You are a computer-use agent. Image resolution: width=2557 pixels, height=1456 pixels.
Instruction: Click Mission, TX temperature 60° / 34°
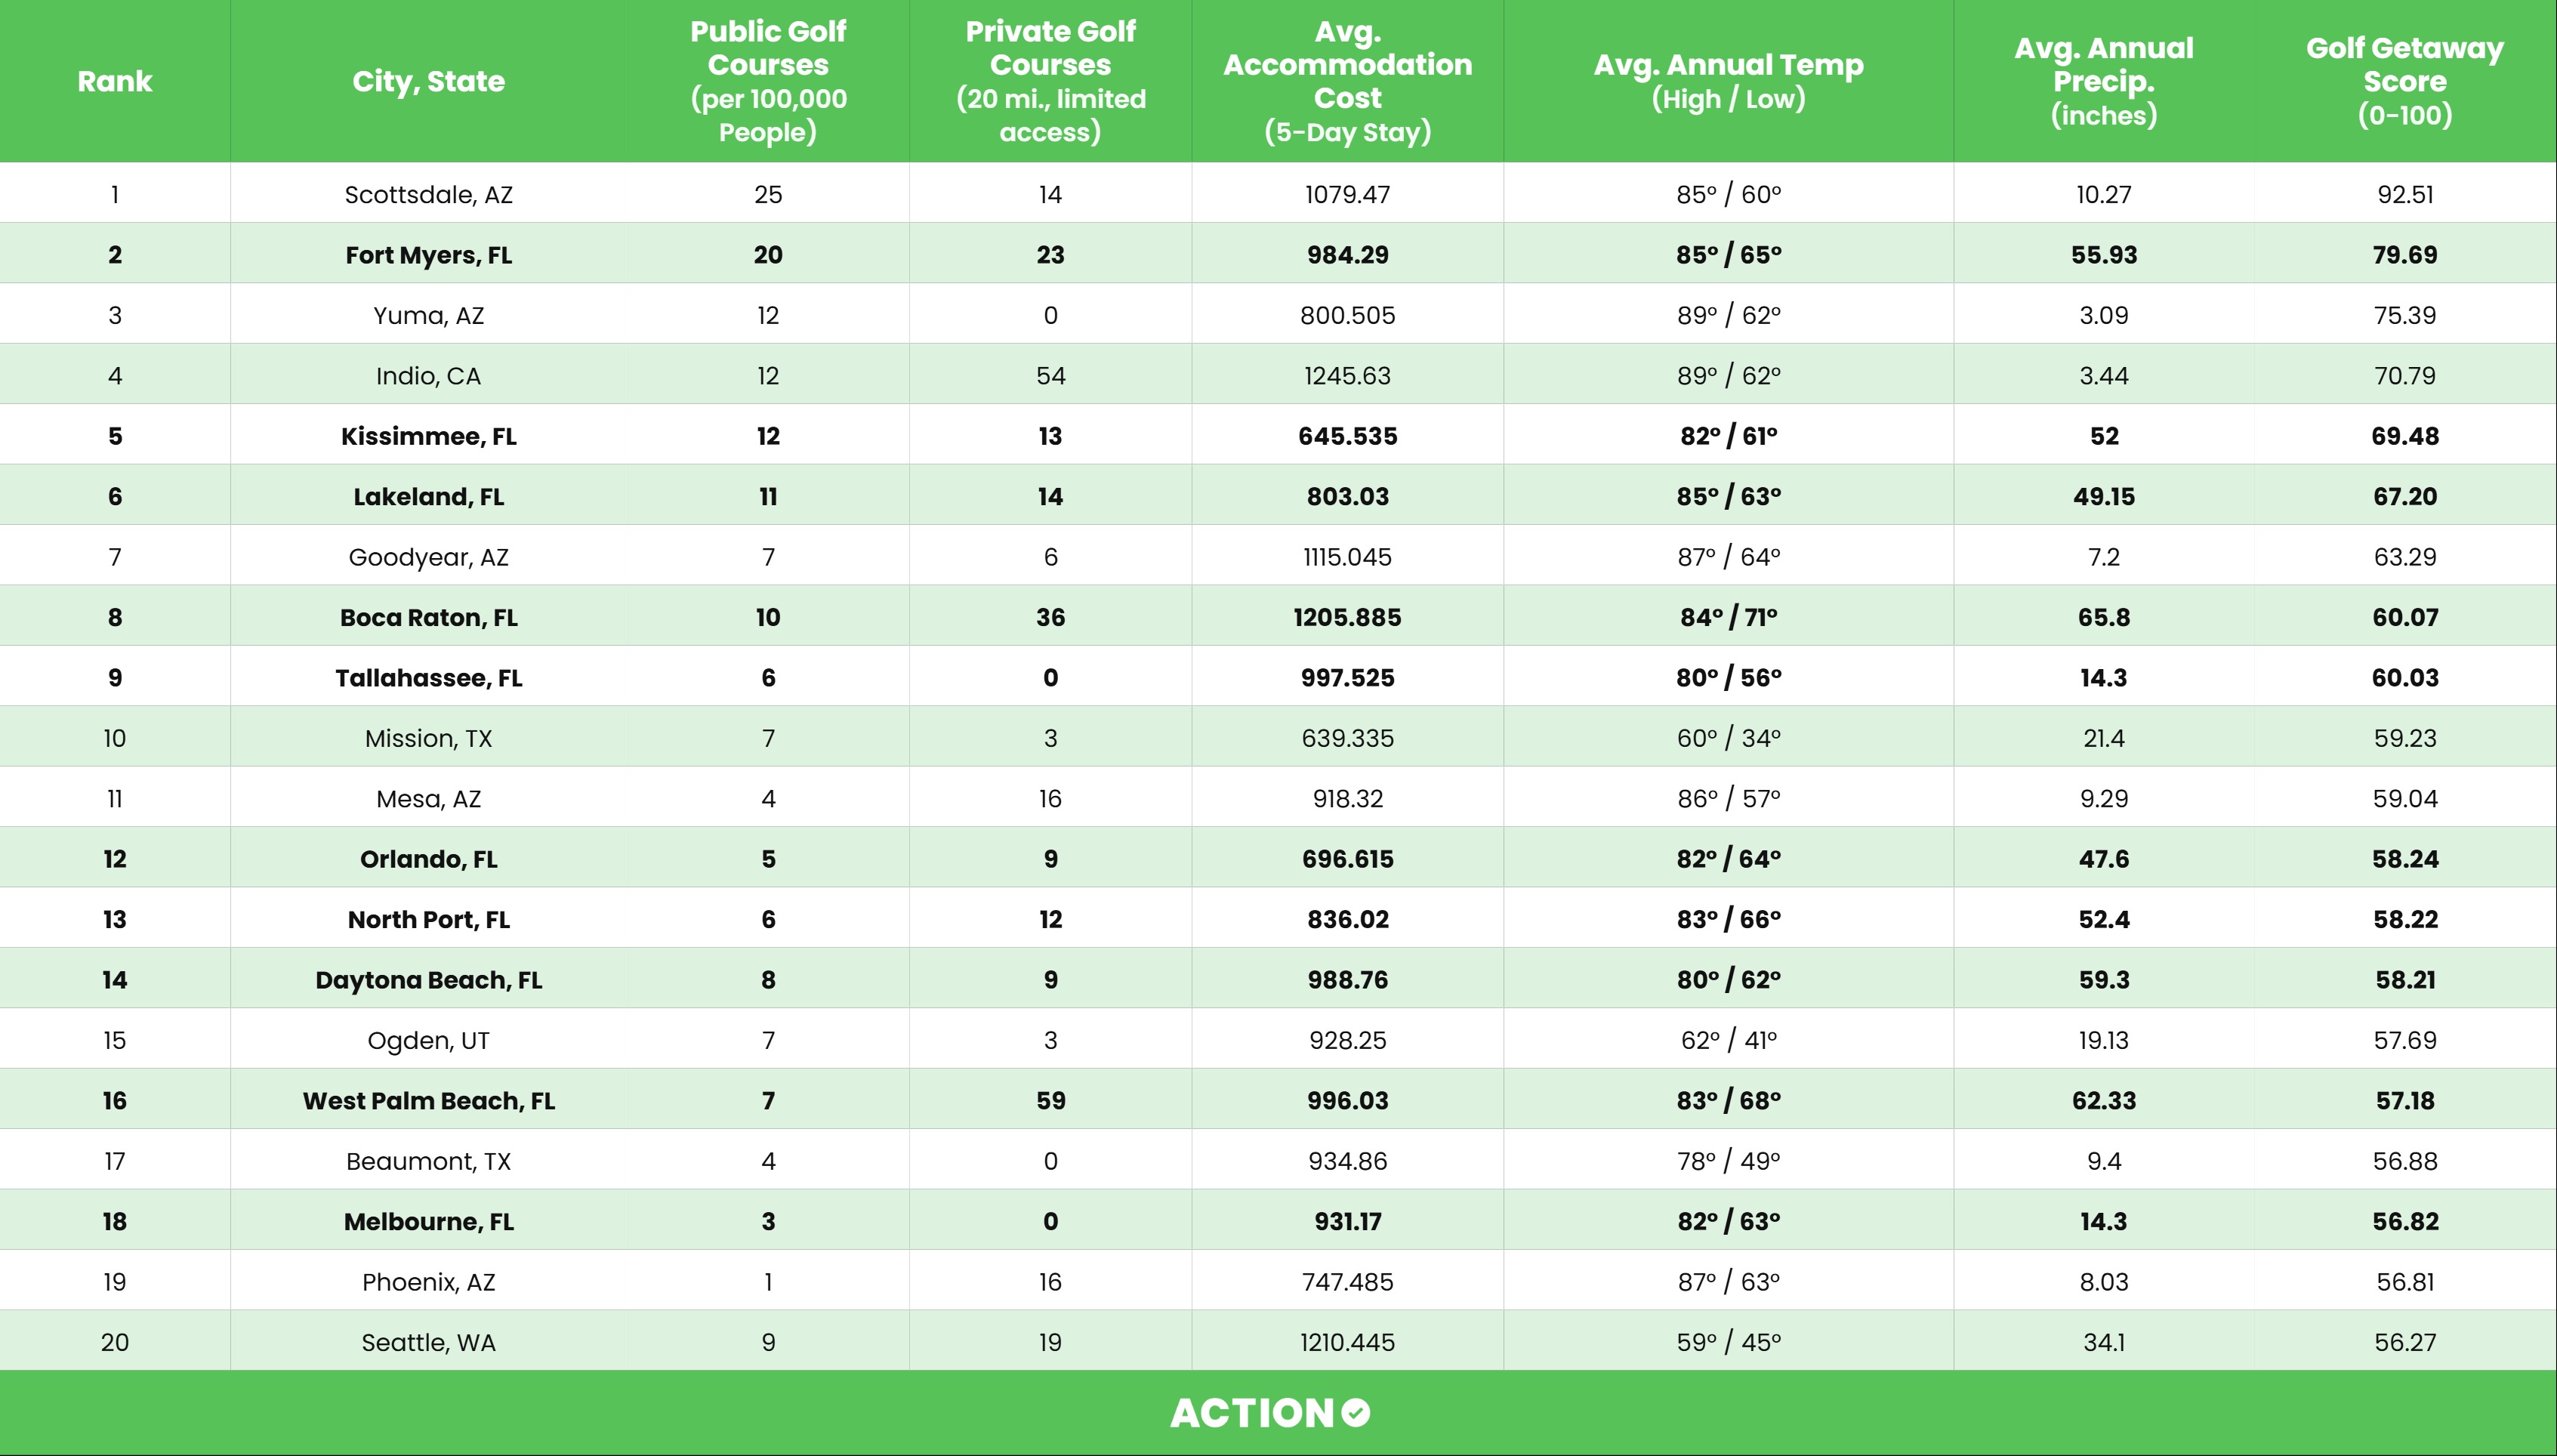(x=1728, y=738)
